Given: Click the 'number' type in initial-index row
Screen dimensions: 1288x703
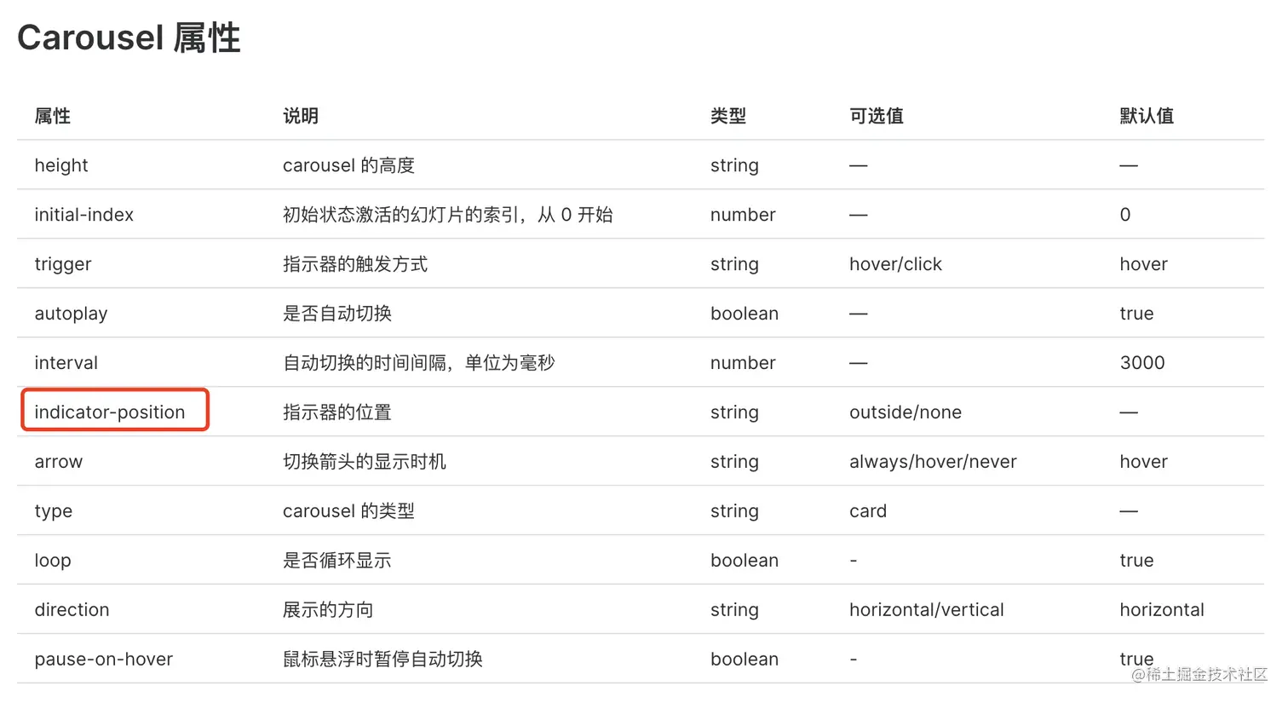Looking at the screenshot, I should coord(744,215).
